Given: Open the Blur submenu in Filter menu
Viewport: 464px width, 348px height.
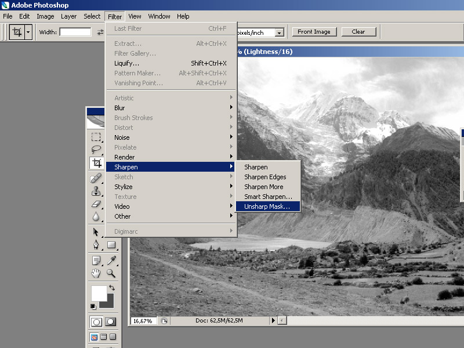Looking at the screenshot, I should coord(119,108).
